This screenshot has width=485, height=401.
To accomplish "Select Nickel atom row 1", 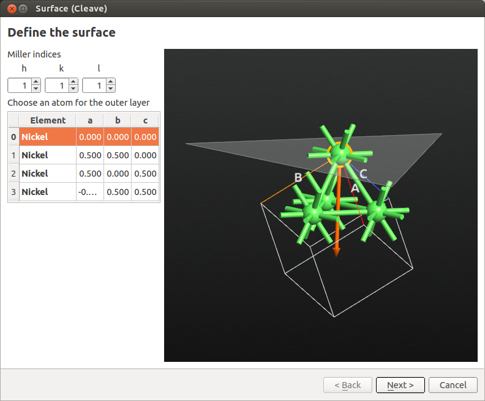I will click(89, 155).
